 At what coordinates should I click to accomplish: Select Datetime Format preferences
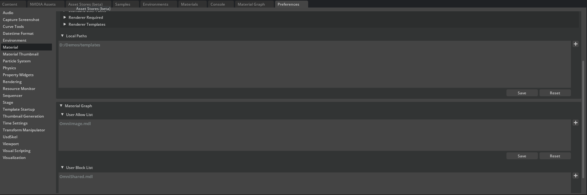coord(26,33)
